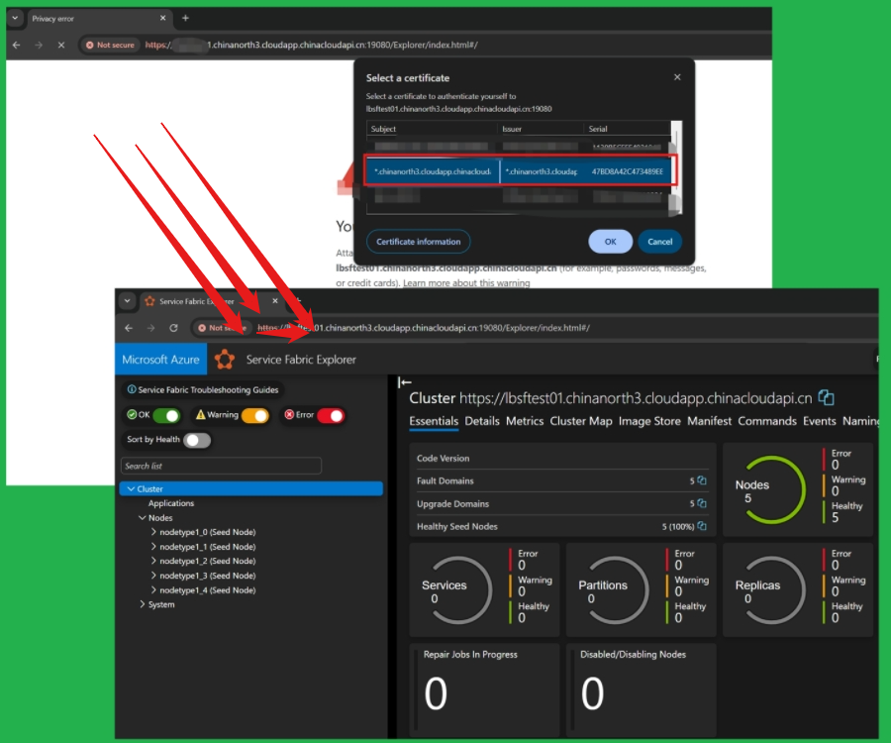Toggle the OK health filter
Viewport: 891px width, 743px height.
click(x=166, y=416)
